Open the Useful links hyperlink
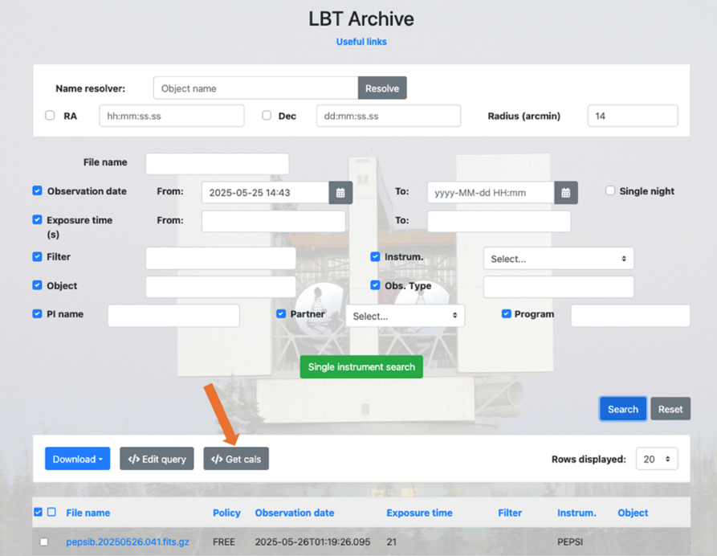 tap(361, 42)
